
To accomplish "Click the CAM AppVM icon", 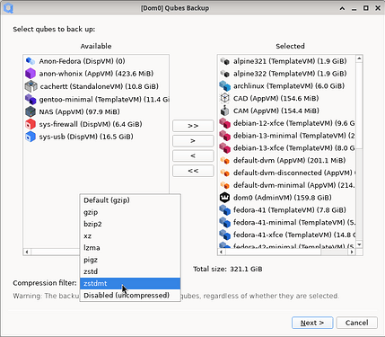I will pyautogui.click(x=224, y=111).
